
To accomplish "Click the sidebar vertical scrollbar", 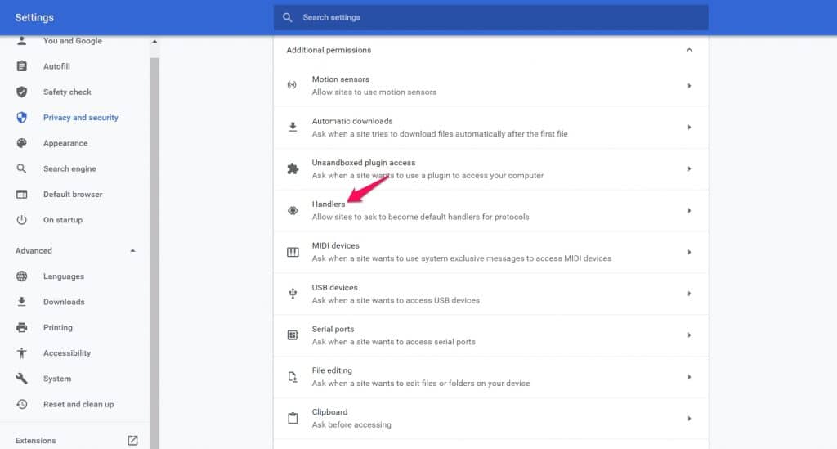I will click(x=154, y=245).
